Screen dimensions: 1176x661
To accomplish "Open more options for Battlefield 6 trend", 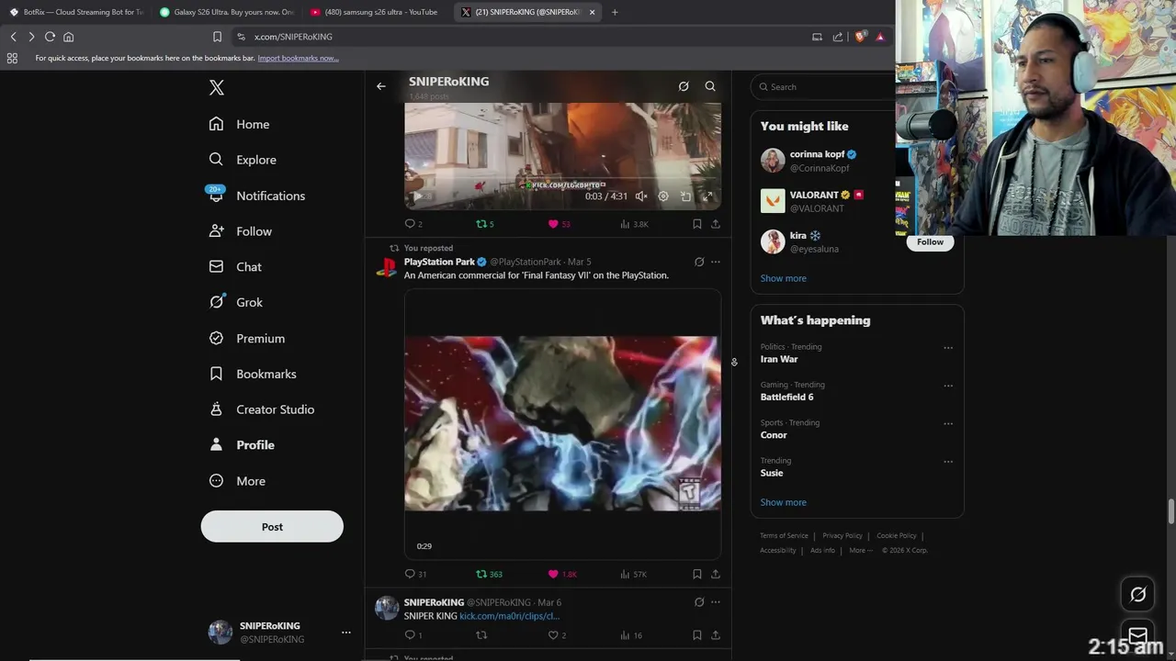I will (948, 386).
